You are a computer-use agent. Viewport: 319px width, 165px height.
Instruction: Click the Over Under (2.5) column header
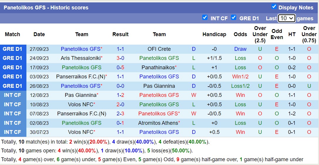[260, 34]
